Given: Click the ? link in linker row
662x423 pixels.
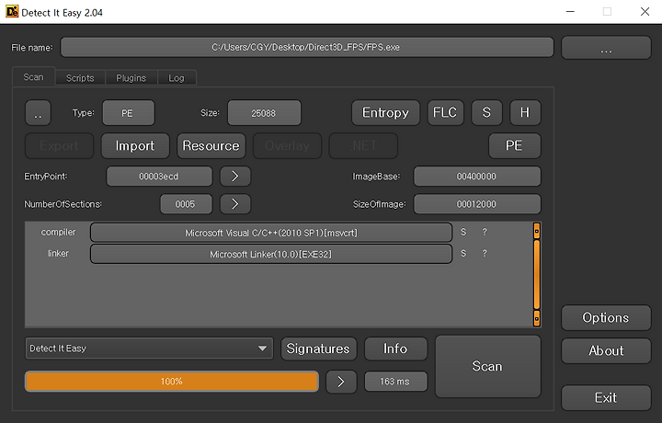Looking at the screenshot, I should click(x=485, y=253).
